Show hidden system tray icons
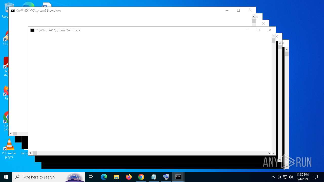This screenshot has height=182, width=324. pyautogui.click(x=273, y=177)
